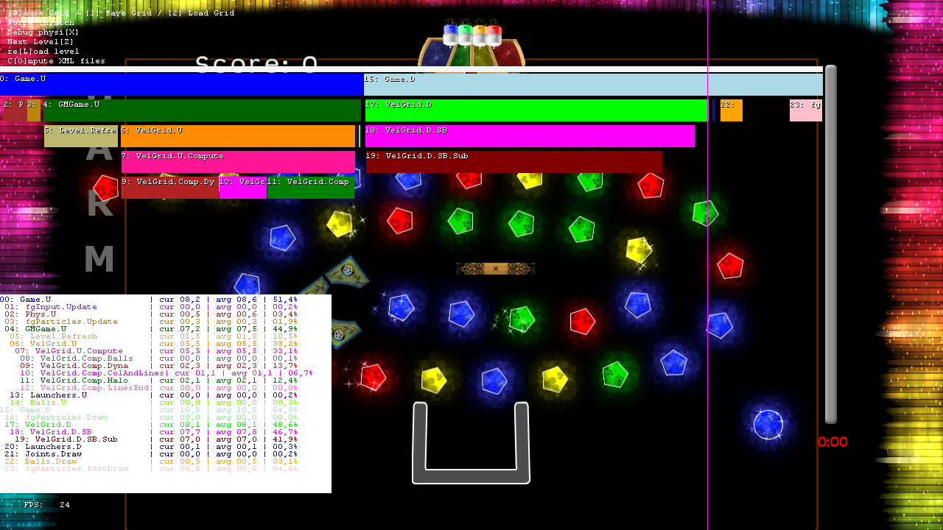Click the magenta '18: VelGrid.D.SB' profiler bar
943x530 pixels.
coord(530,136)
